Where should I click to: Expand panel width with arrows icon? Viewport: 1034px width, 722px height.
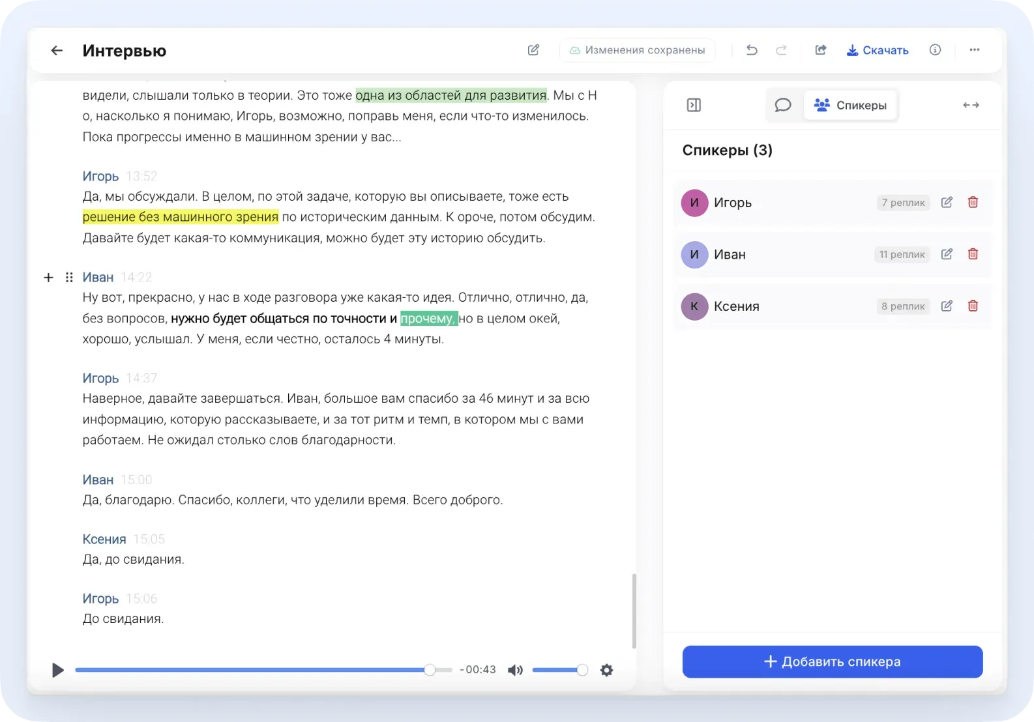click(x=971, y=105)
